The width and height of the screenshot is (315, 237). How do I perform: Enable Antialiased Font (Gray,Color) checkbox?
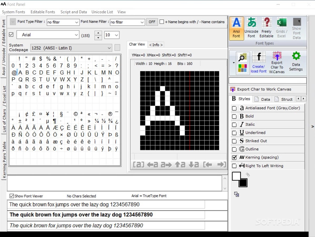point(234,108)
